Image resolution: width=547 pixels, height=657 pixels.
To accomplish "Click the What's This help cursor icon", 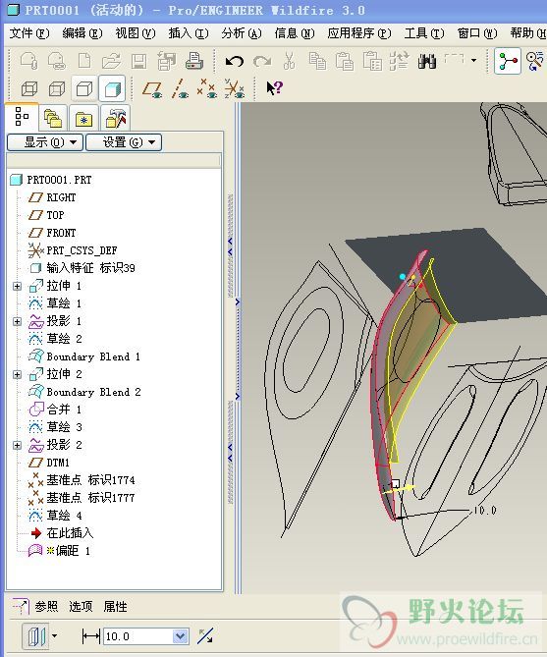I will click(275, 88).
